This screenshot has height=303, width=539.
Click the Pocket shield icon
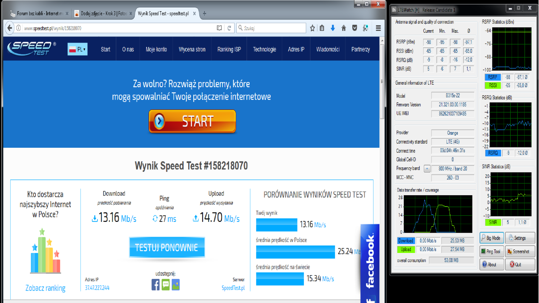coord(355,28)
